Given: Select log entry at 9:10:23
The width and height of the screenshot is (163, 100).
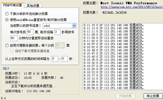Looking at the screenshot, I should click(x=114, y=72).
